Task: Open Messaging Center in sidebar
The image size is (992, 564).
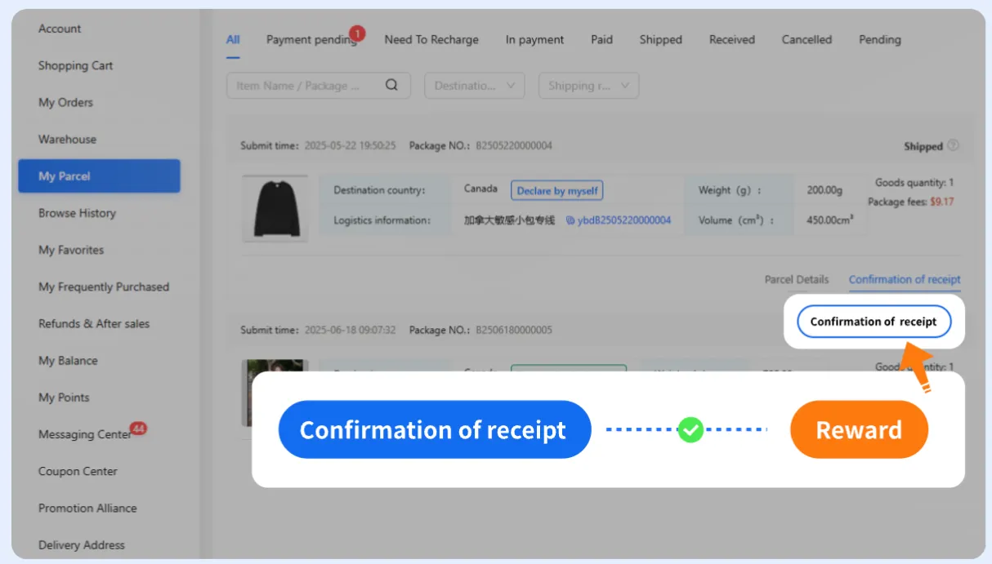Action: [84, 434]
